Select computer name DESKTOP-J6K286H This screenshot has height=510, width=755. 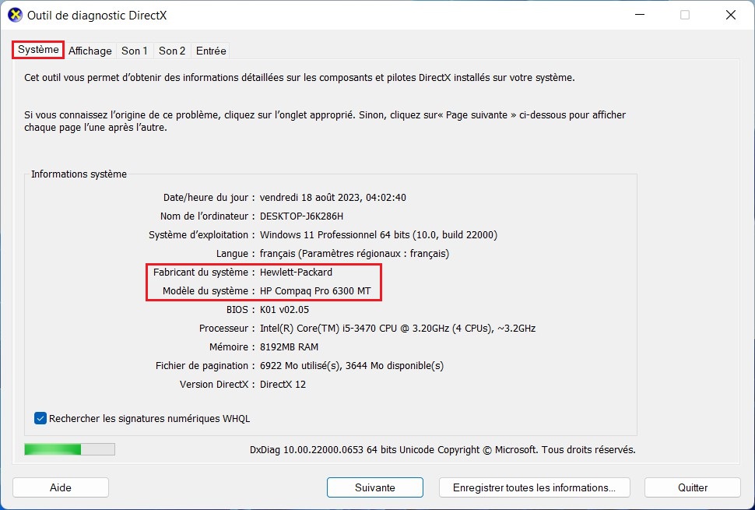(301, 216)
